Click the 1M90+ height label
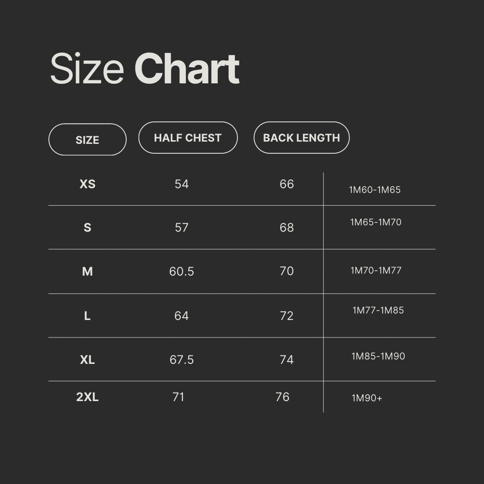Image resolution: width=484 pixels, height=484 pixels. coord(367,398)
